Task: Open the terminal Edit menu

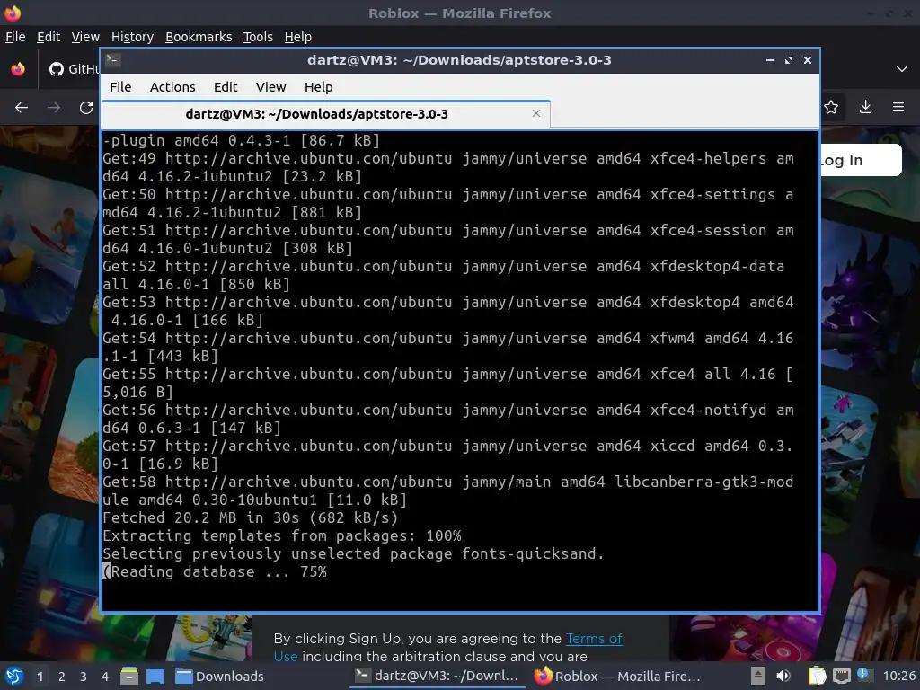Action: click(226, 87)
